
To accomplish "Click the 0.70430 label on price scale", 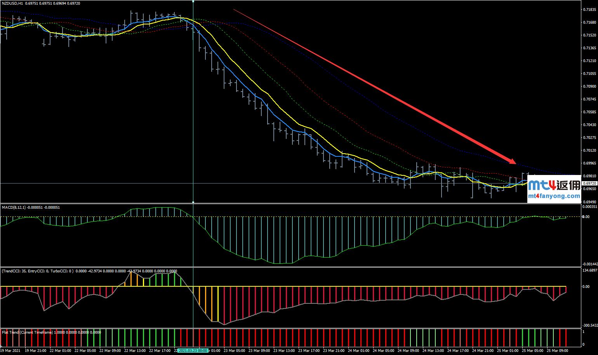I will 589,125.
